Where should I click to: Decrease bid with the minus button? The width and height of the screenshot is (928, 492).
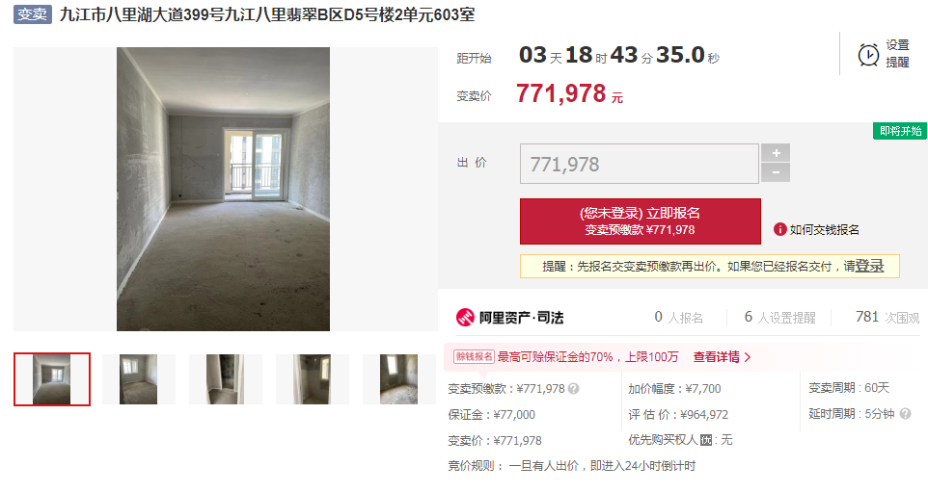(x=776, y=172)
